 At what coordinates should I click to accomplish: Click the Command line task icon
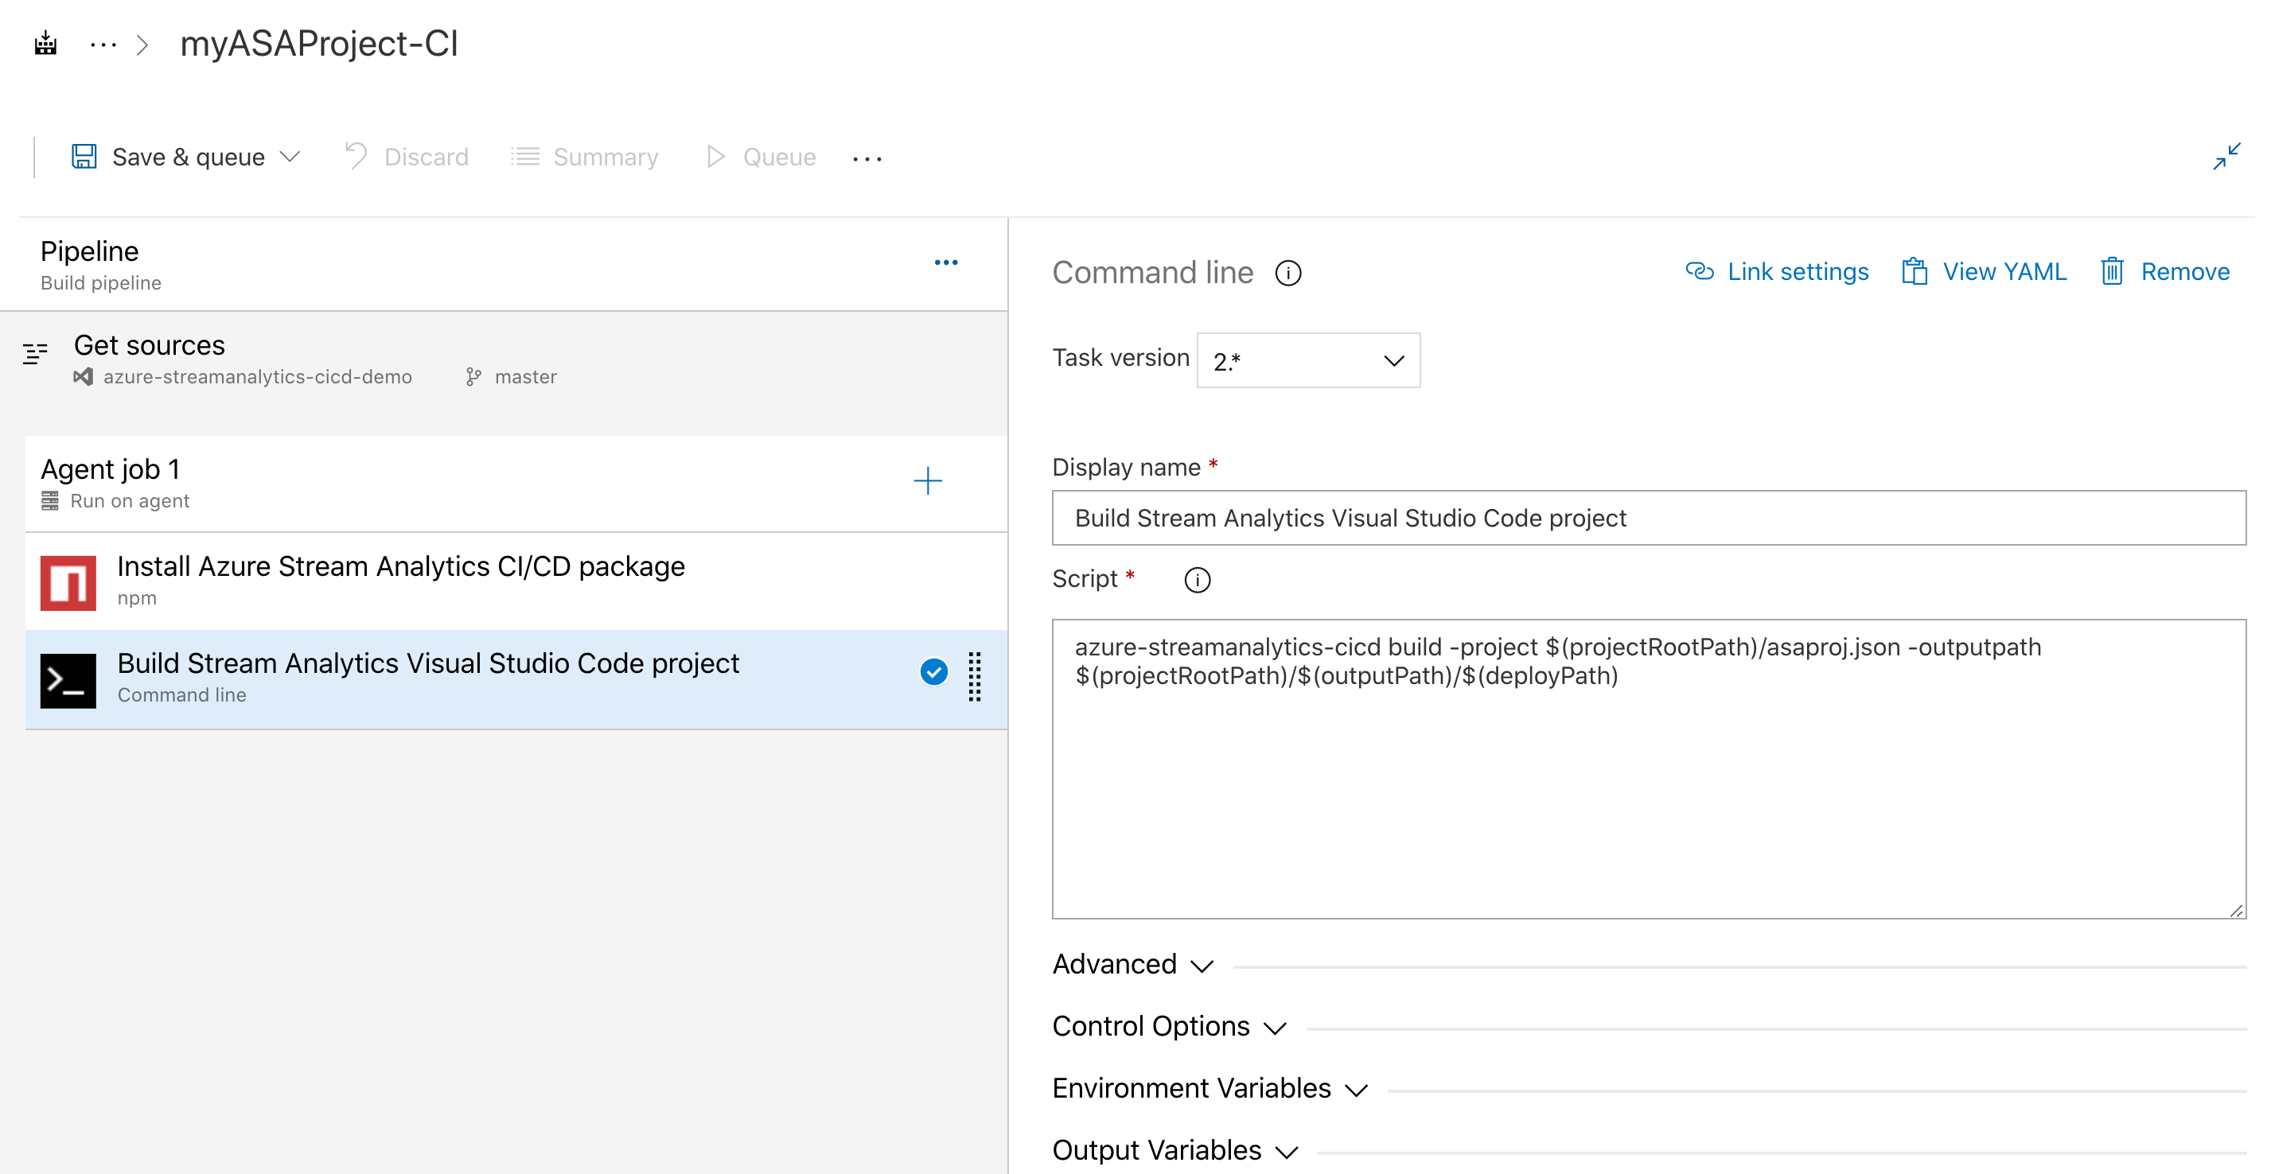point(68,675)
